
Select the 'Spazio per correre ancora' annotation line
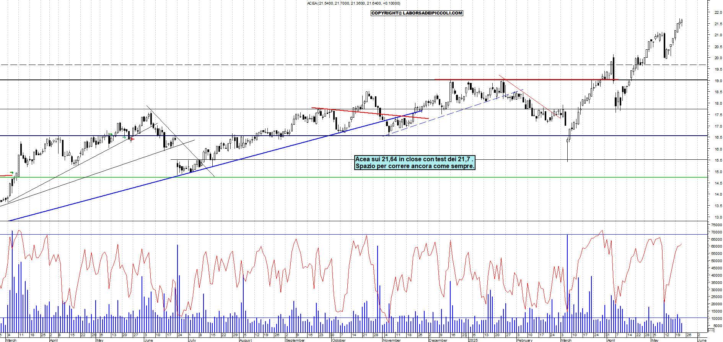point(415,166)
